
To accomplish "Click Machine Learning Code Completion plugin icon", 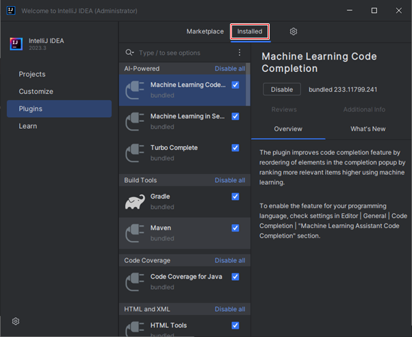I will pyautogui.click(x=135, y=90).
